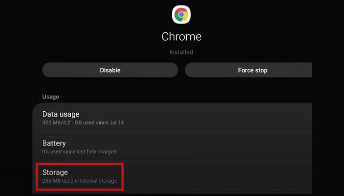
Task: Click the black background beside Chrome title
Action: tap(263, 37)
